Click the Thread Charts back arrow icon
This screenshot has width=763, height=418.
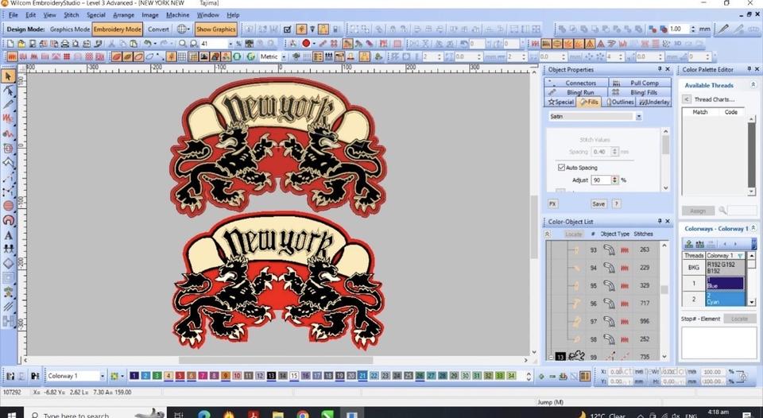[x=687, y=99]
